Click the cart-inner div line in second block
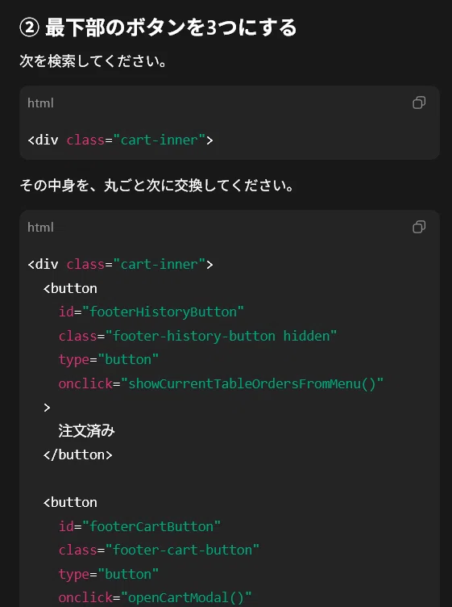 tap(120, 265)
